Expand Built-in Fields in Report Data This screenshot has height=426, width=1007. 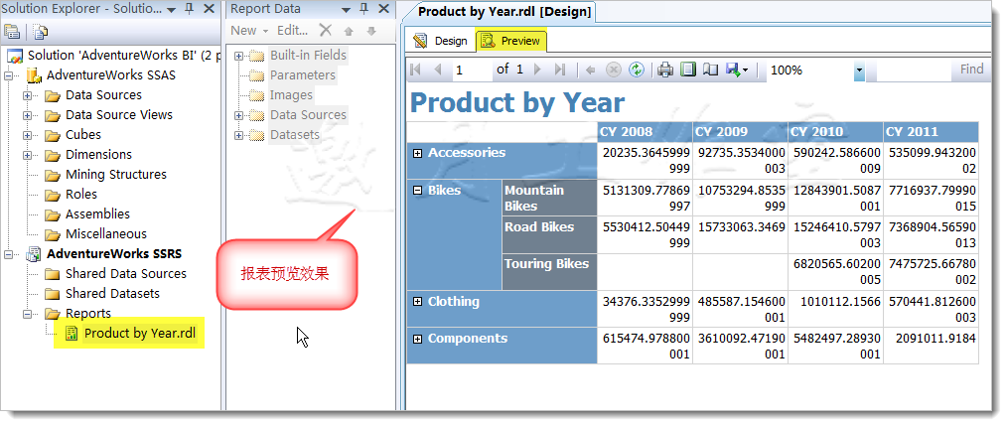coord(239,56)
